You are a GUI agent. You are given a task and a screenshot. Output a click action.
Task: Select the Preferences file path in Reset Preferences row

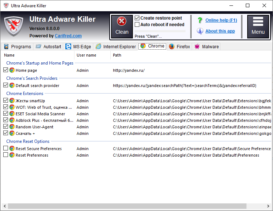click(x=186, y=155)
